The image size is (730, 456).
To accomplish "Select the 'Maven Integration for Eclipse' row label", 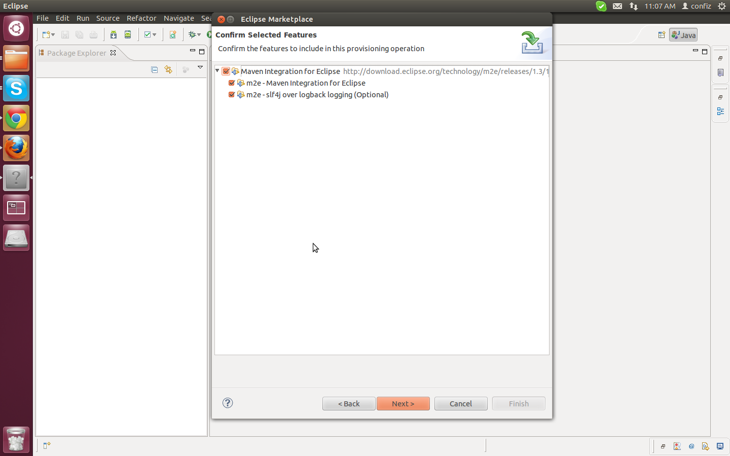I will coord(290,71).
